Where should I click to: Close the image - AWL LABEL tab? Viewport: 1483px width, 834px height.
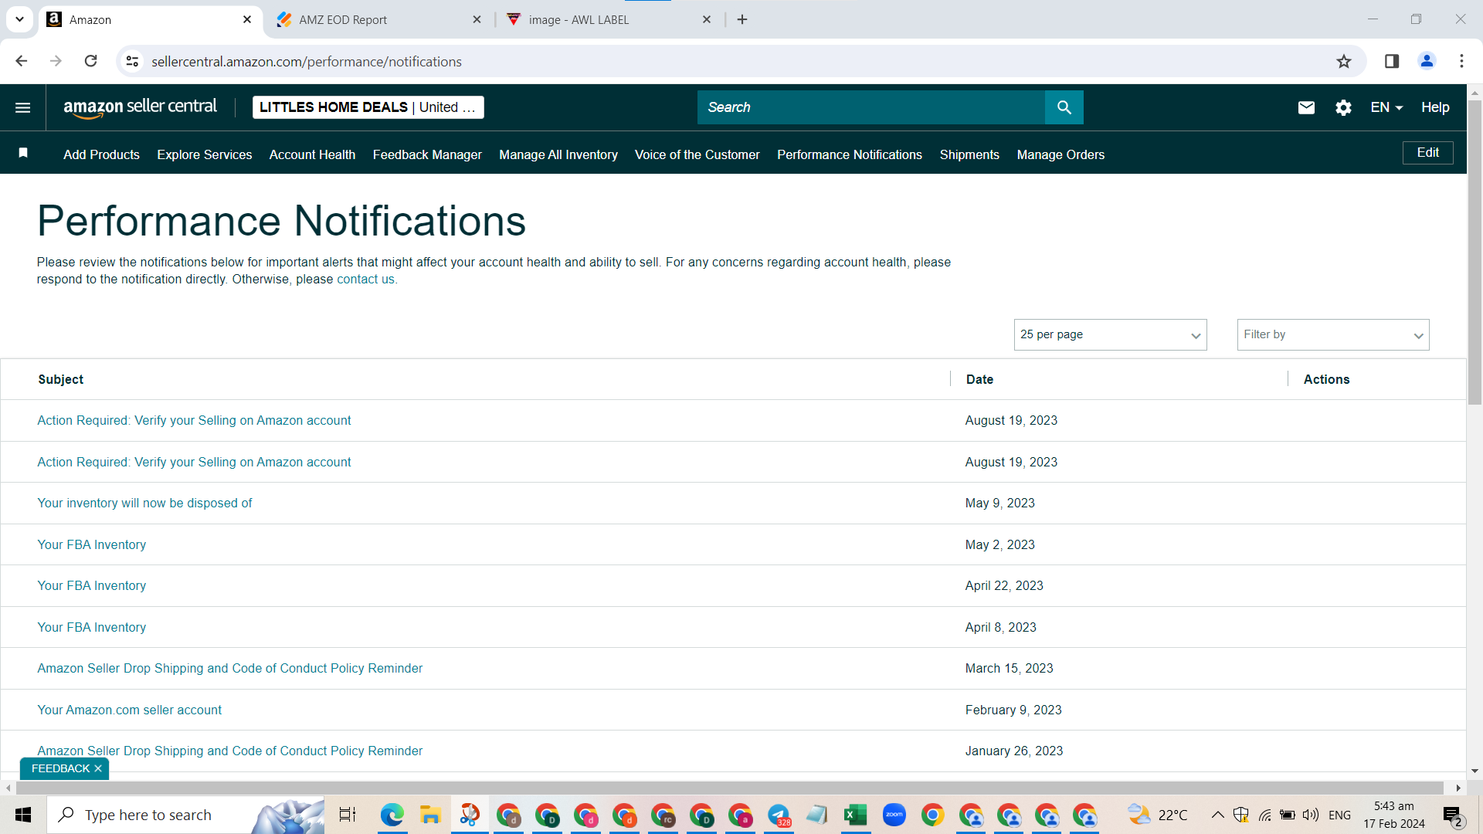pos(706,19)
